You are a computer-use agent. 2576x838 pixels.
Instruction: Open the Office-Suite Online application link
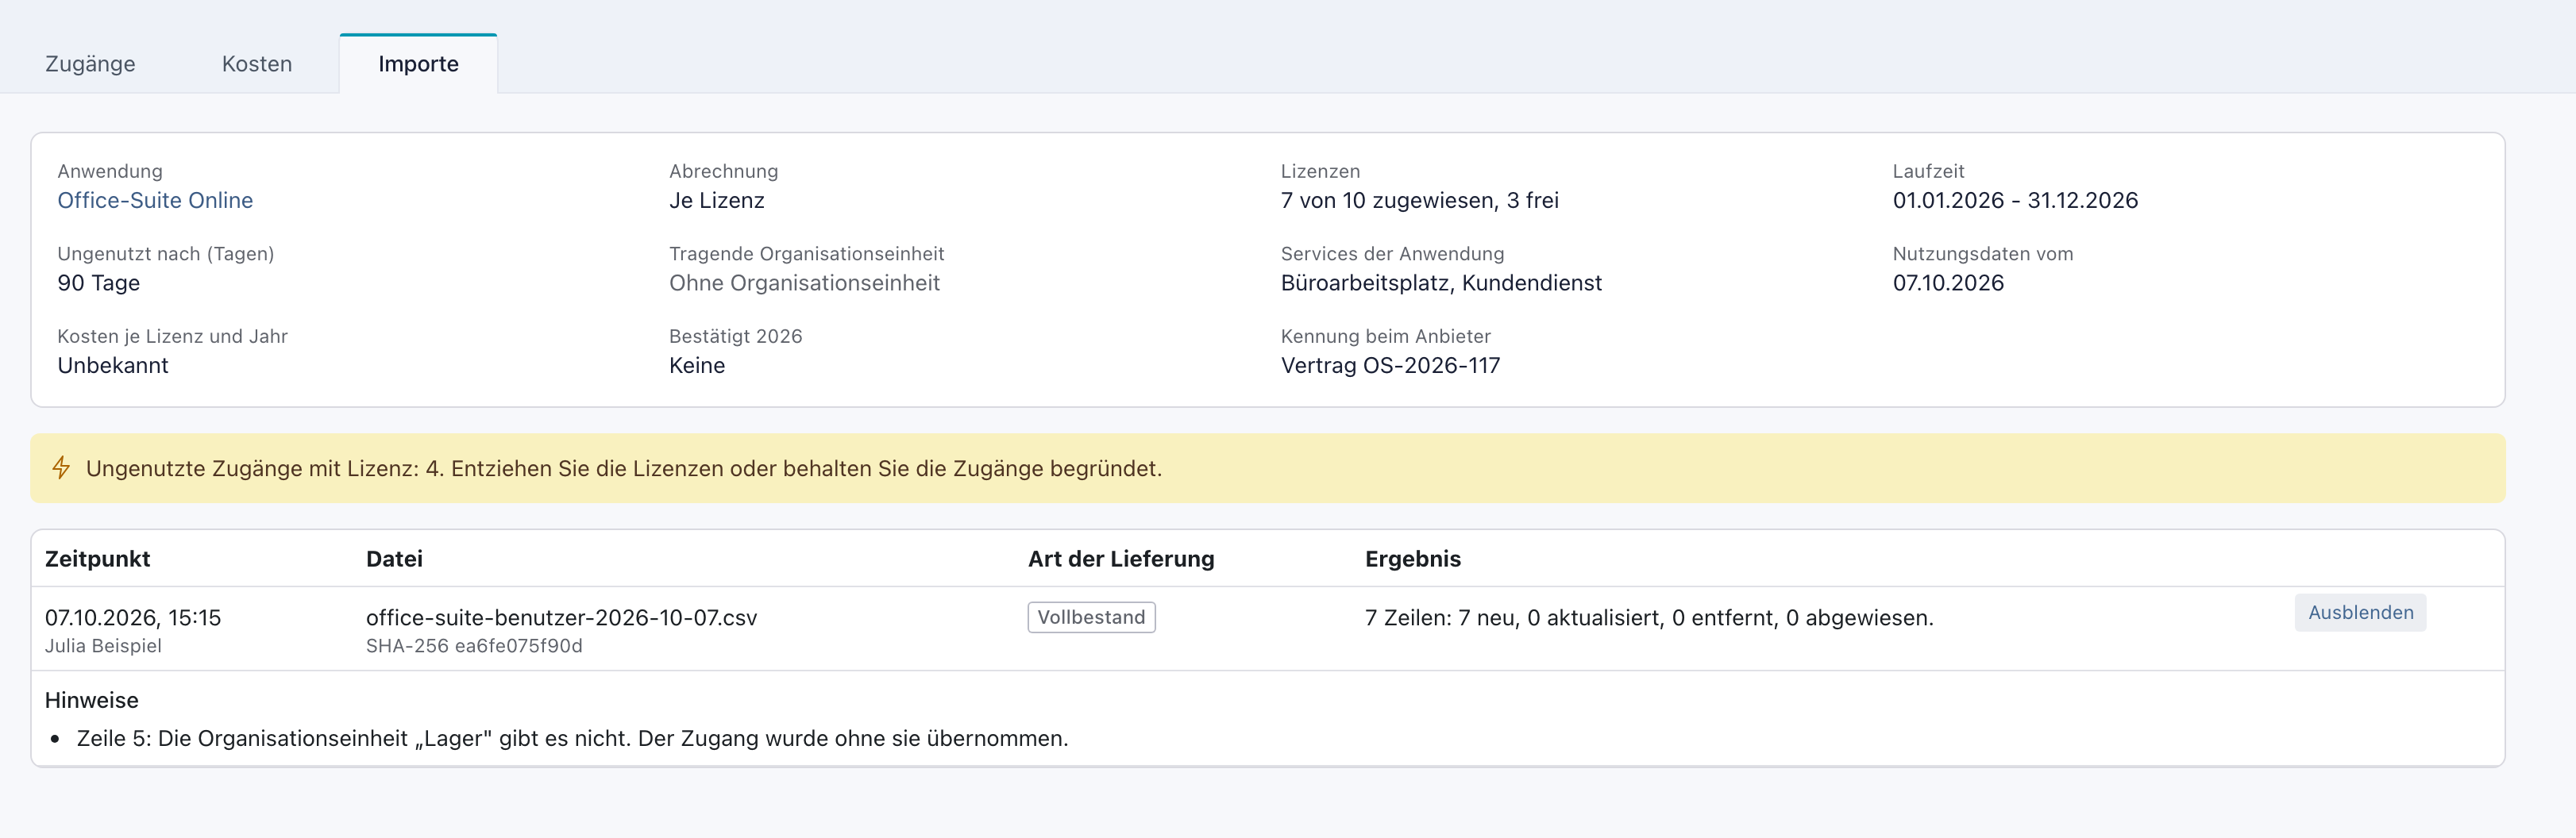[155, 200]
